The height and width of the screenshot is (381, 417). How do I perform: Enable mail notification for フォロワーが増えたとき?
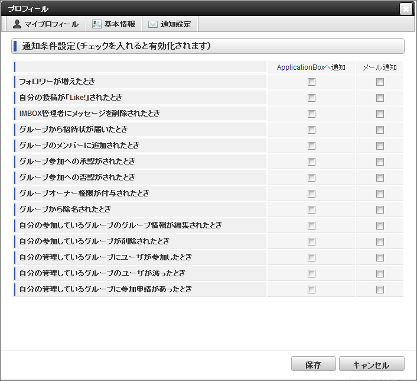380,82
